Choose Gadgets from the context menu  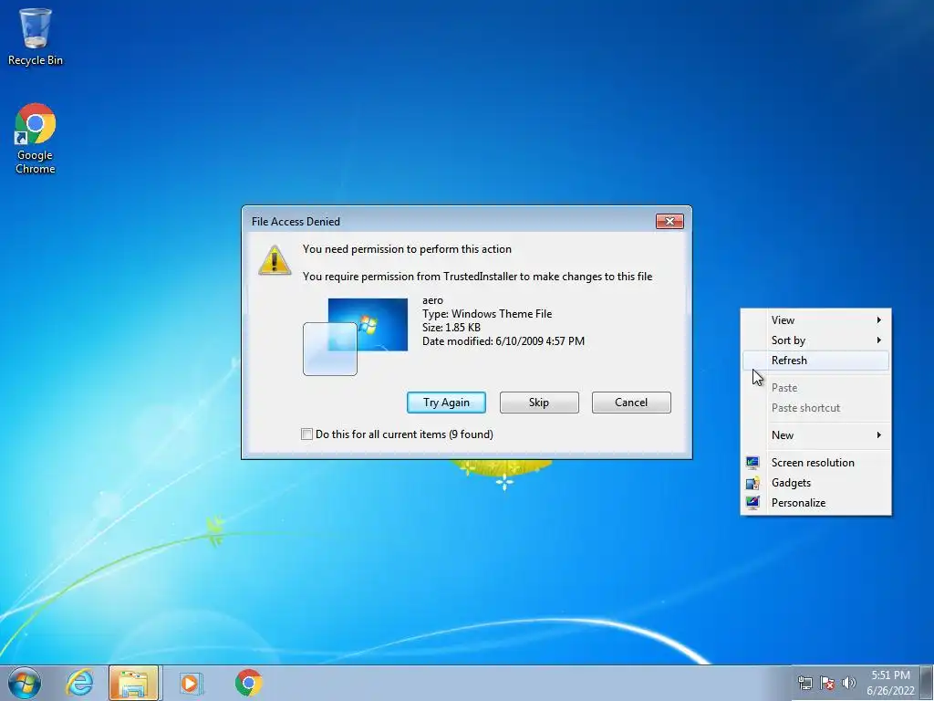(815, 483)
